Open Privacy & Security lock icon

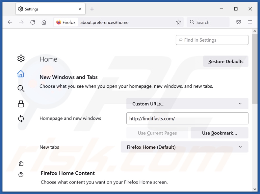[x=21, y=104]
